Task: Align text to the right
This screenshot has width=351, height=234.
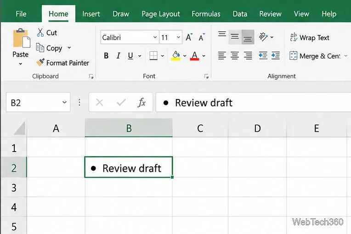Action: (x=248, y=55)
